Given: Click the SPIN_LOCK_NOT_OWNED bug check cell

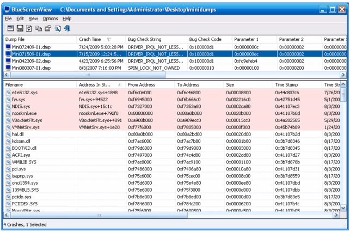Looking at the screenshot, I should pyautogui.click(x=154, y=68).
